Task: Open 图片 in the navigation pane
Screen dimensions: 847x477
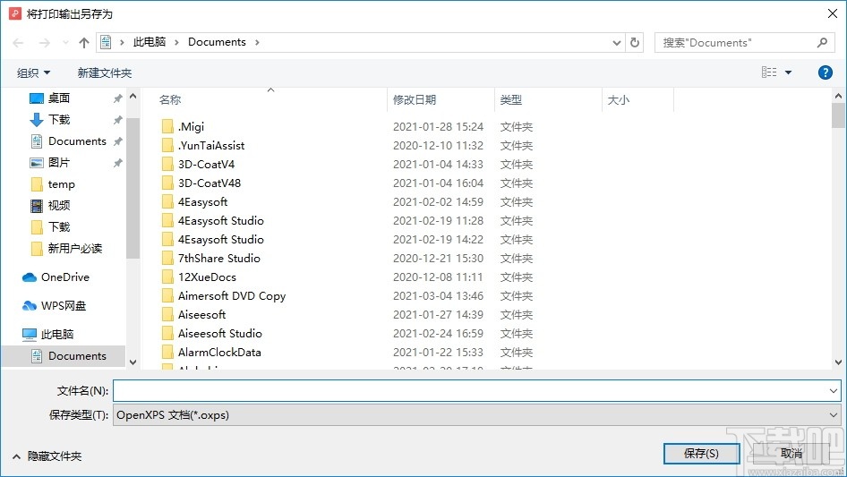Action: click(x=58, y=163)
